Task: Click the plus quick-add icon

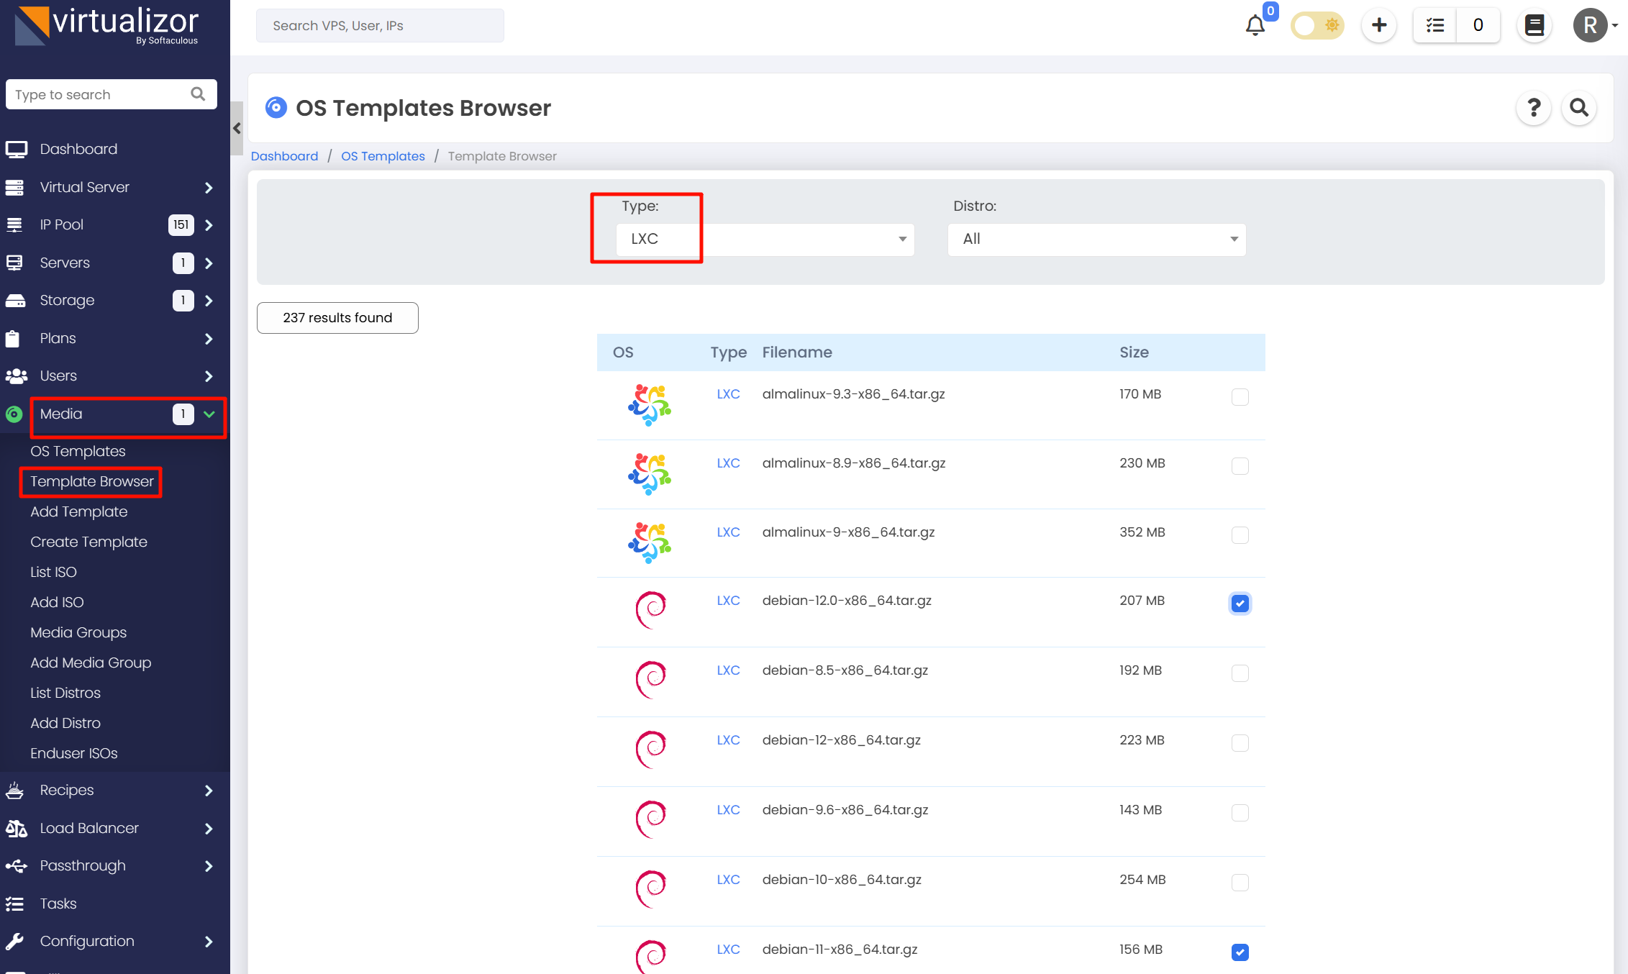Action: 1378,26
